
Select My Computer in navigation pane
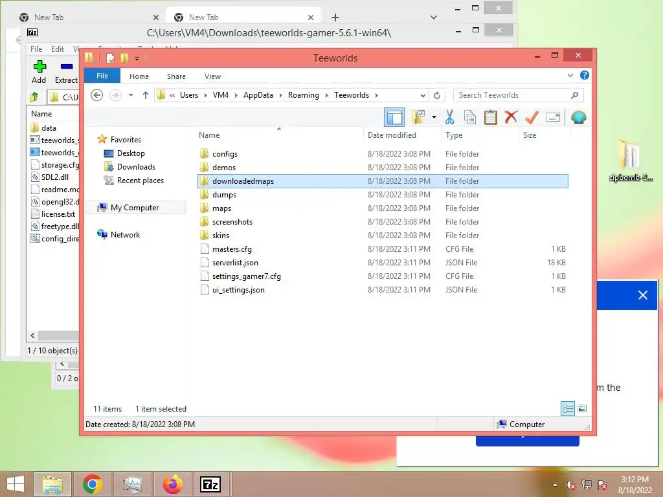(x=135, y=208)
